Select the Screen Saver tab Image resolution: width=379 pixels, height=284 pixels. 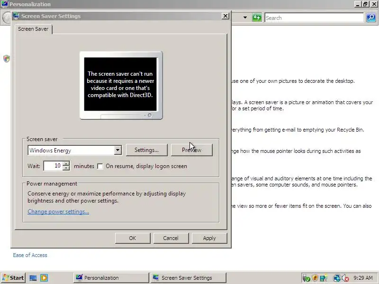[x=33, y=29]
